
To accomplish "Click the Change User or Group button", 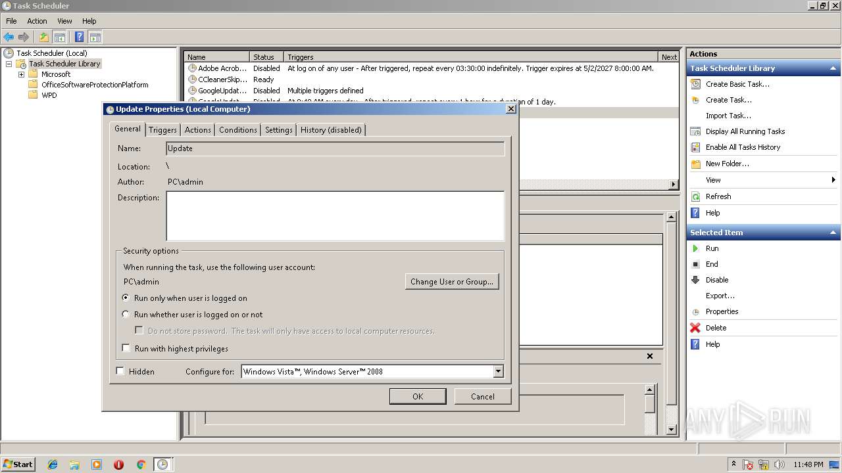I will click(x=452, y=282).
